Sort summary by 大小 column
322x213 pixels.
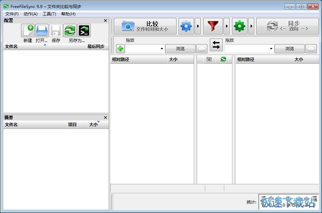point(98,125)
